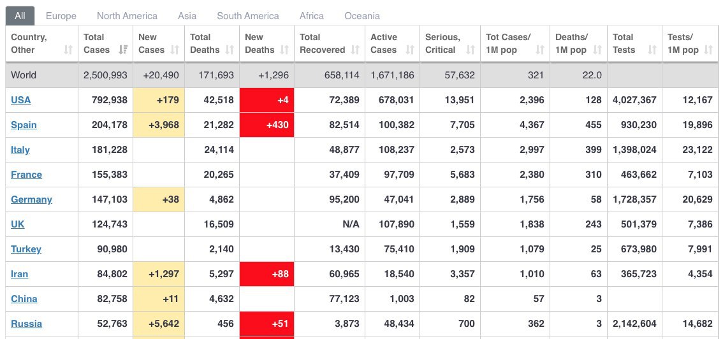
Task: Click Turkey total tests 673,980
Action: click(x=639, y=249)
